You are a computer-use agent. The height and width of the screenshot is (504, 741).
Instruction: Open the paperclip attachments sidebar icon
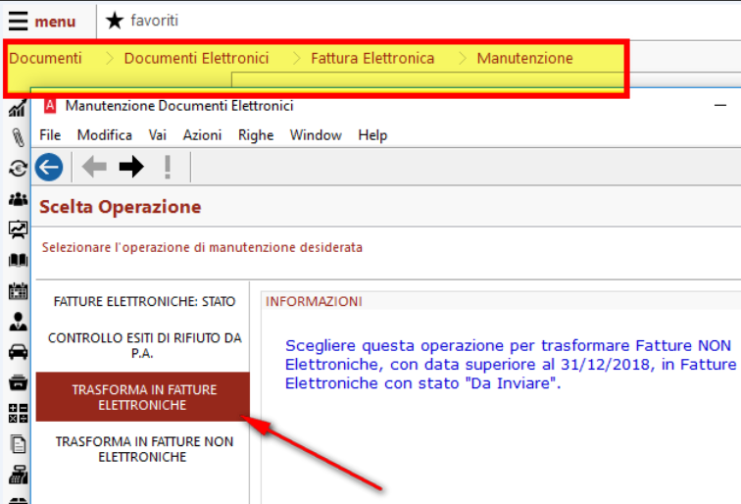coord(18,138)
